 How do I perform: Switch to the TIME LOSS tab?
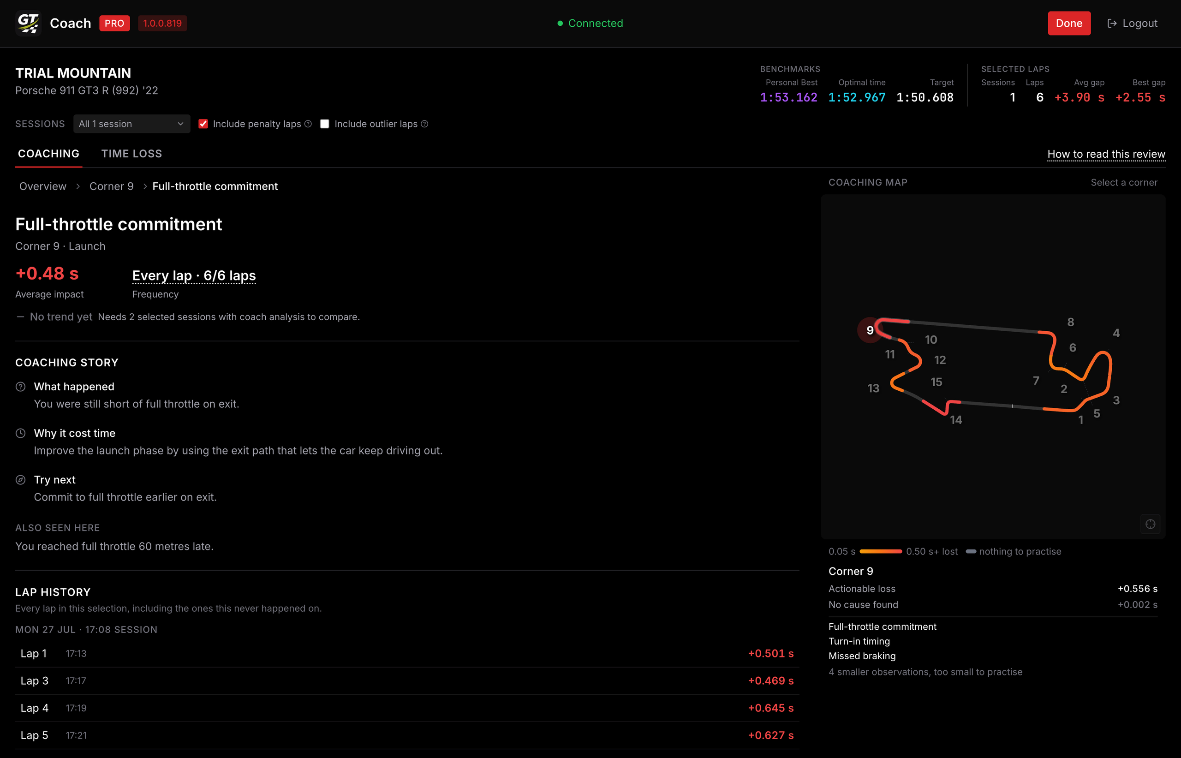click(132, 154)
